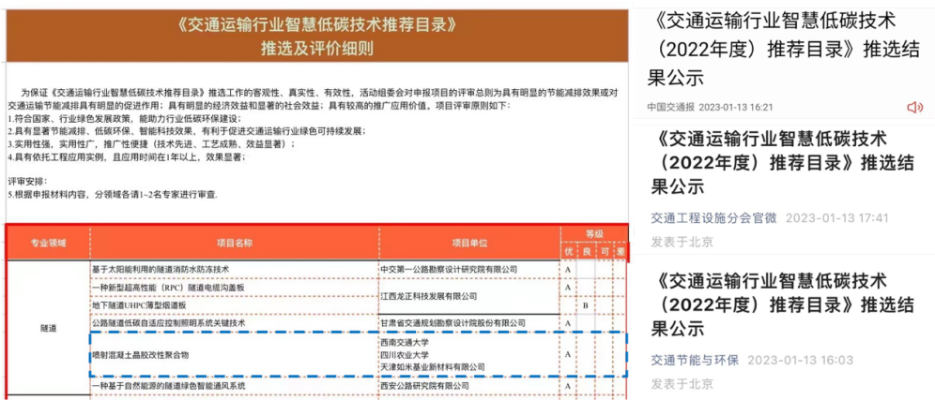Viewport: 935px width, 400px height.
Task: Click the 中国交通报 source name
Action: [670, 107]
